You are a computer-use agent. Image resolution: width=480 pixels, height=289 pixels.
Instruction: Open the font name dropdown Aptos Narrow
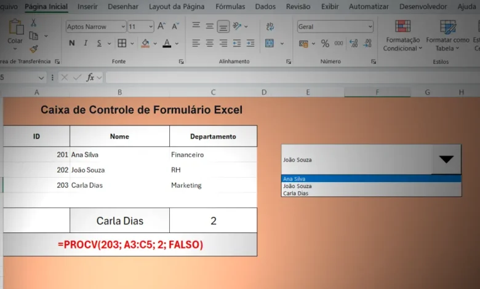pyautogui.click(x=123, y=27)
